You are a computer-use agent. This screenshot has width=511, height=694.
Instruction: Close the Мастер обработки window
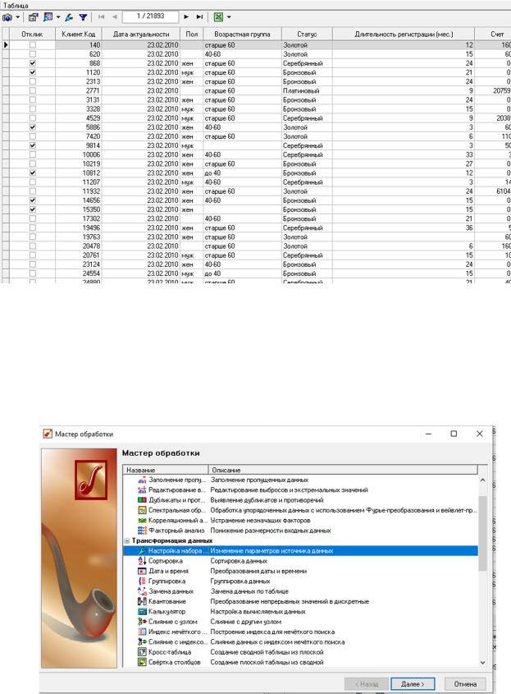point(480,434)
